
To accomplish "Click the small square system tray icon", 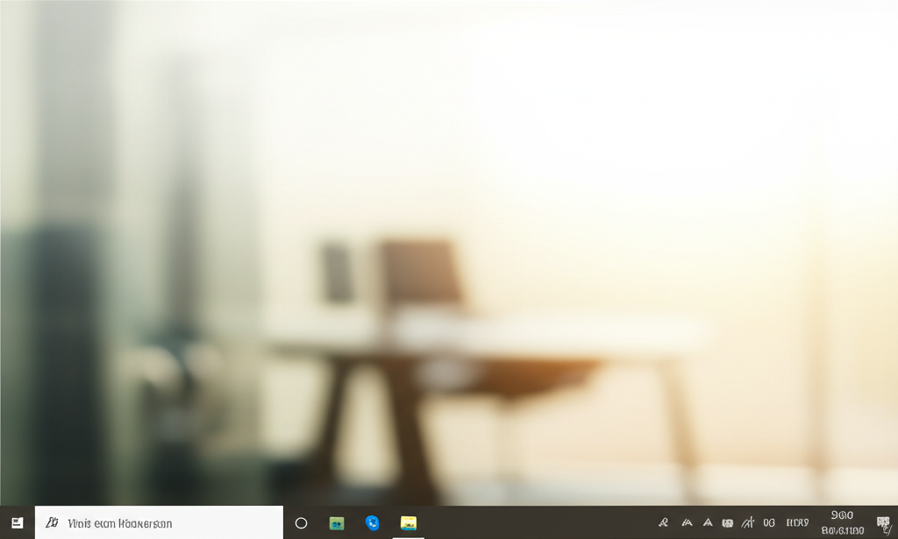I will (727, 523).
